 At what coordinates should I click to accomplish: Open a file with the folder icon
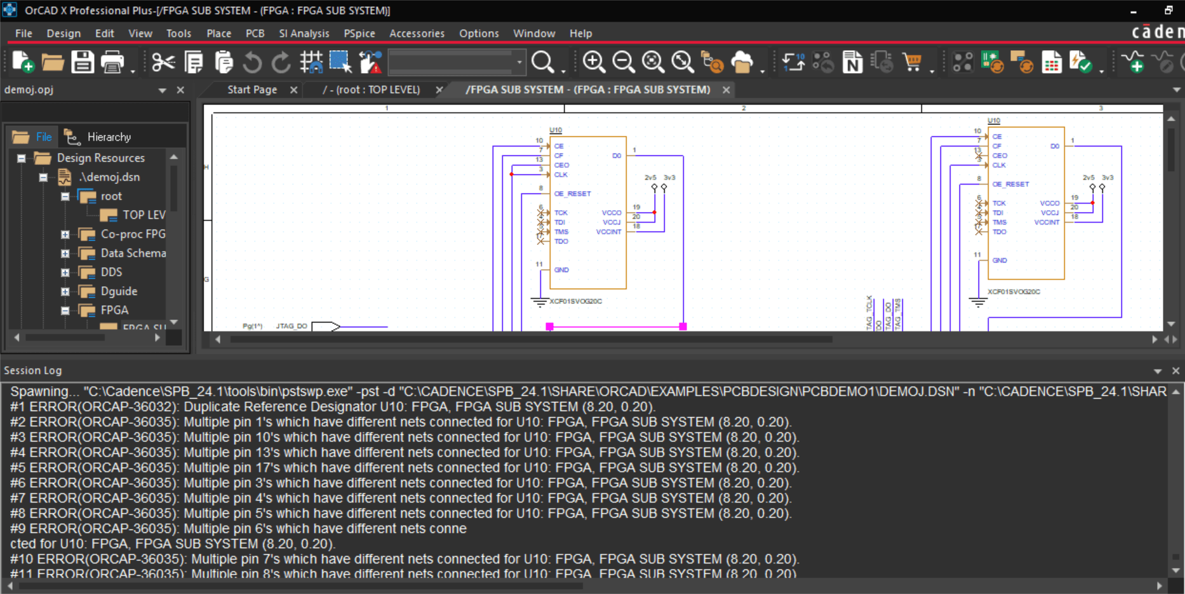53,62
